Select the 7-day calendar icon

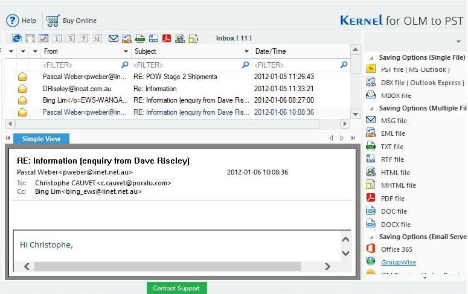(83, 38)
